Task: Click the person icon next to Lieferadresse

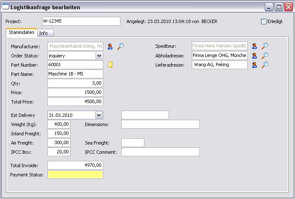Action: [254, 65]
